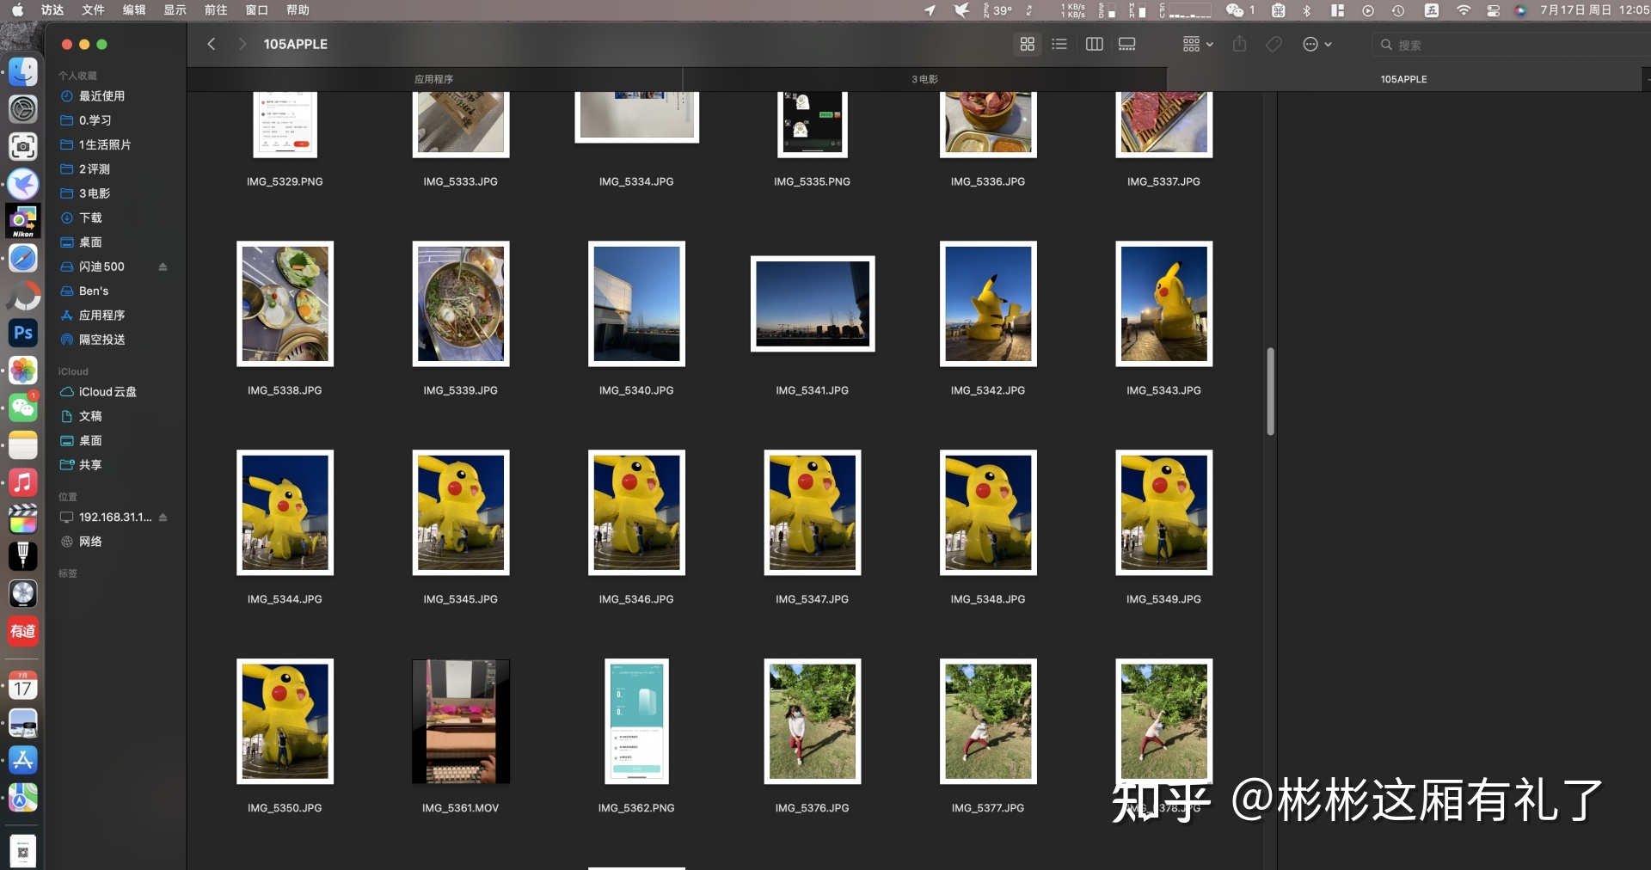Open the 窗口 menu

[256, 10]
